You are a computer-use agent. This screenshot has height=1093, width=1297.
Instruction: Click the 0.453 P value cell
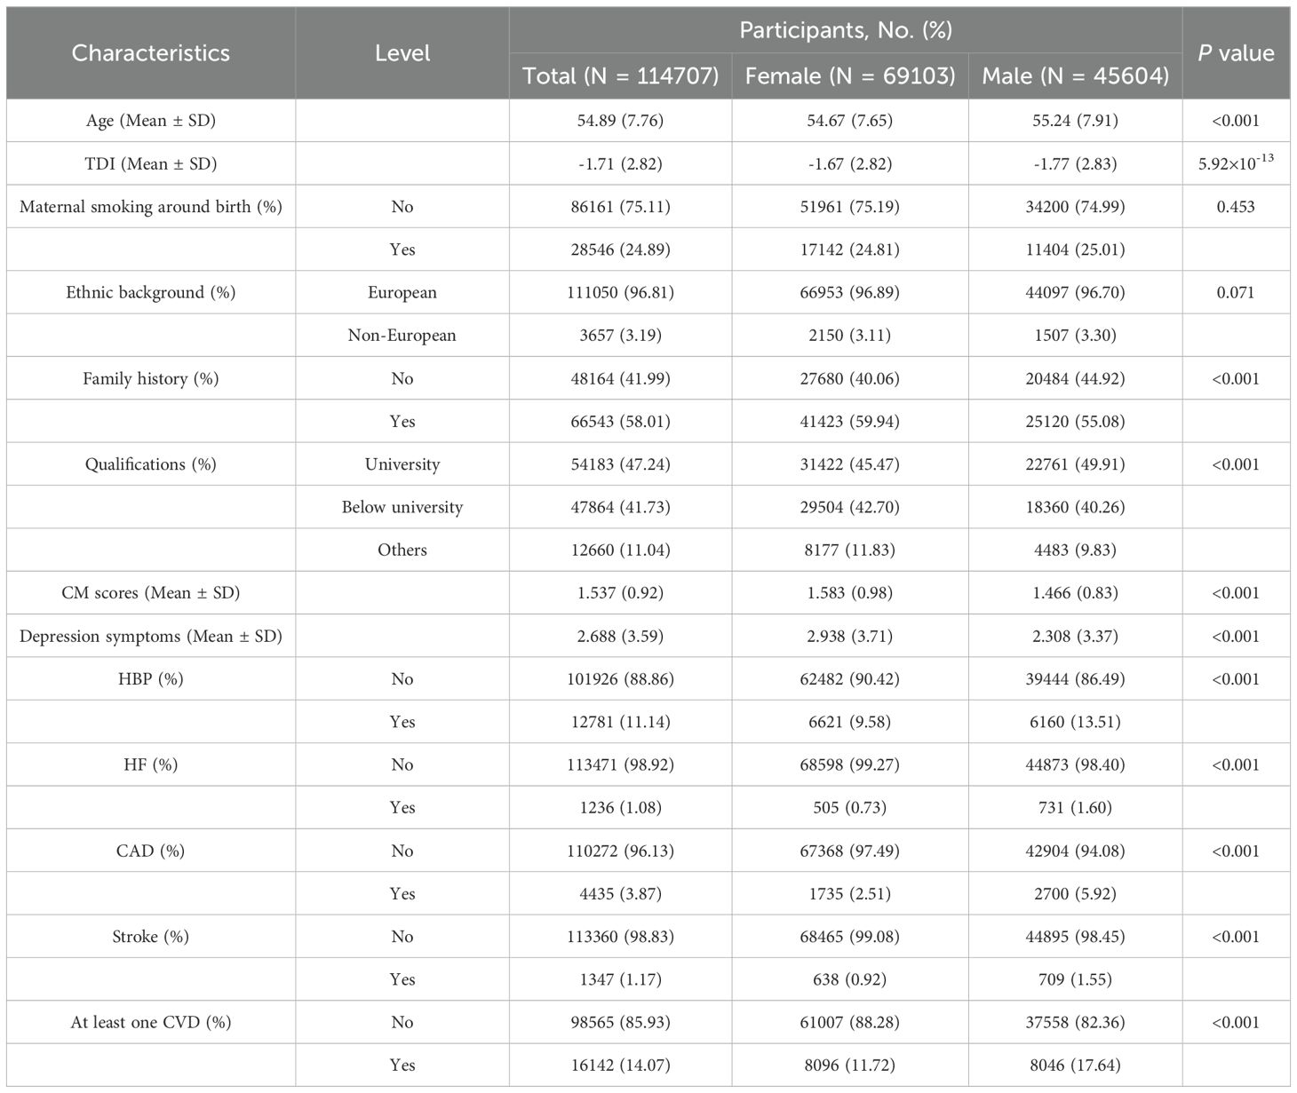point(1235,207)
